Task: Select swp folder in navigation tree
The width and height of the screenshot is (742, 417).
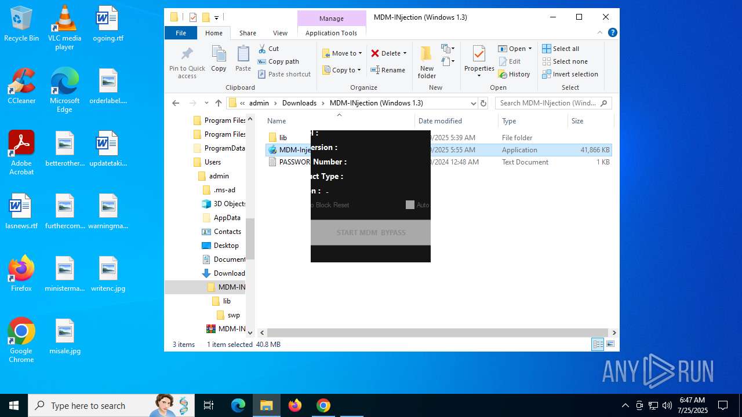Action: pyautogui.click(x=234, y=315)
